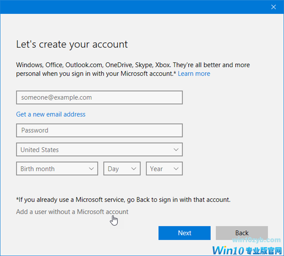Open the United States country dropdown
The image size is (284, 256).
tap(99, 150)
